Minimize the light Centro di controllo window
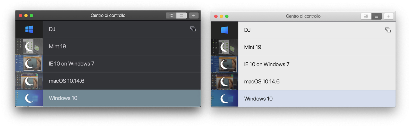The height and width of the screenshot is (127, 412). (221, 16)
